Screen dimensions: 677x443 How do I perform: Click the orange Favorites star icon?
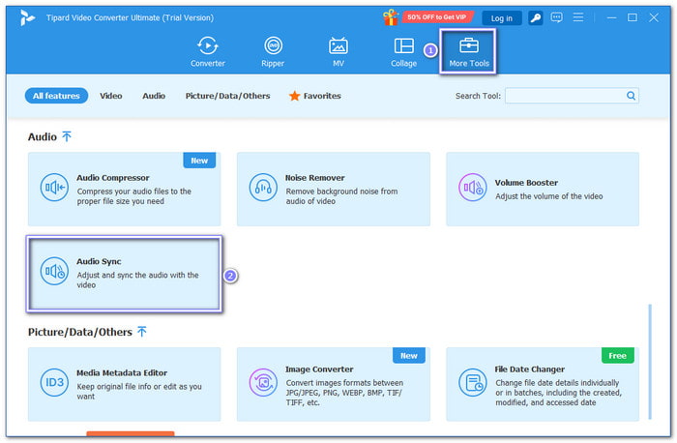(x=294, y=96)
